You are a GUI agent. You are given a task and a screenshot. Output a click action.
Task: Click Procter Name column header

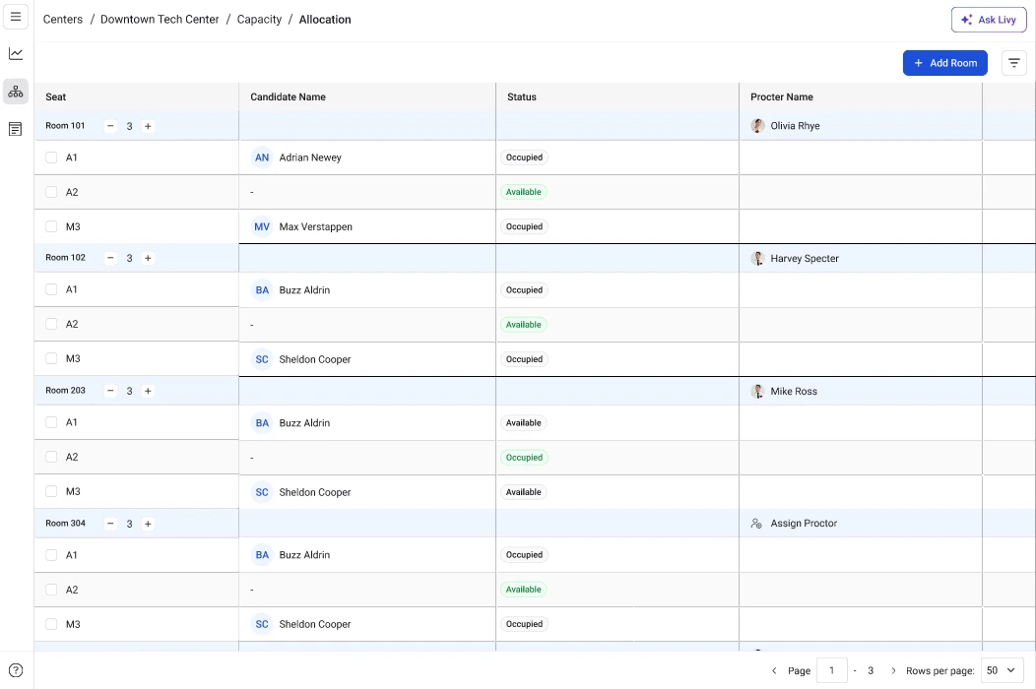pos(782,97)
